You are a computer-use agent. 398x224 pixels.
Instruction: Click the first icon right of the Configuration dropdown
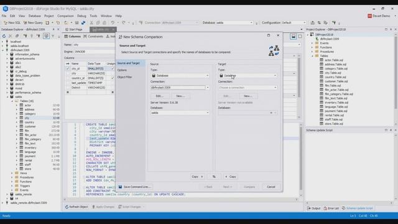pos(312,22)
